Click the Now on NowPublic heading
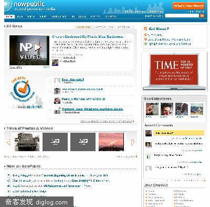Image resolution: width=210 pixels, height=207 pixels. [24, 166]
